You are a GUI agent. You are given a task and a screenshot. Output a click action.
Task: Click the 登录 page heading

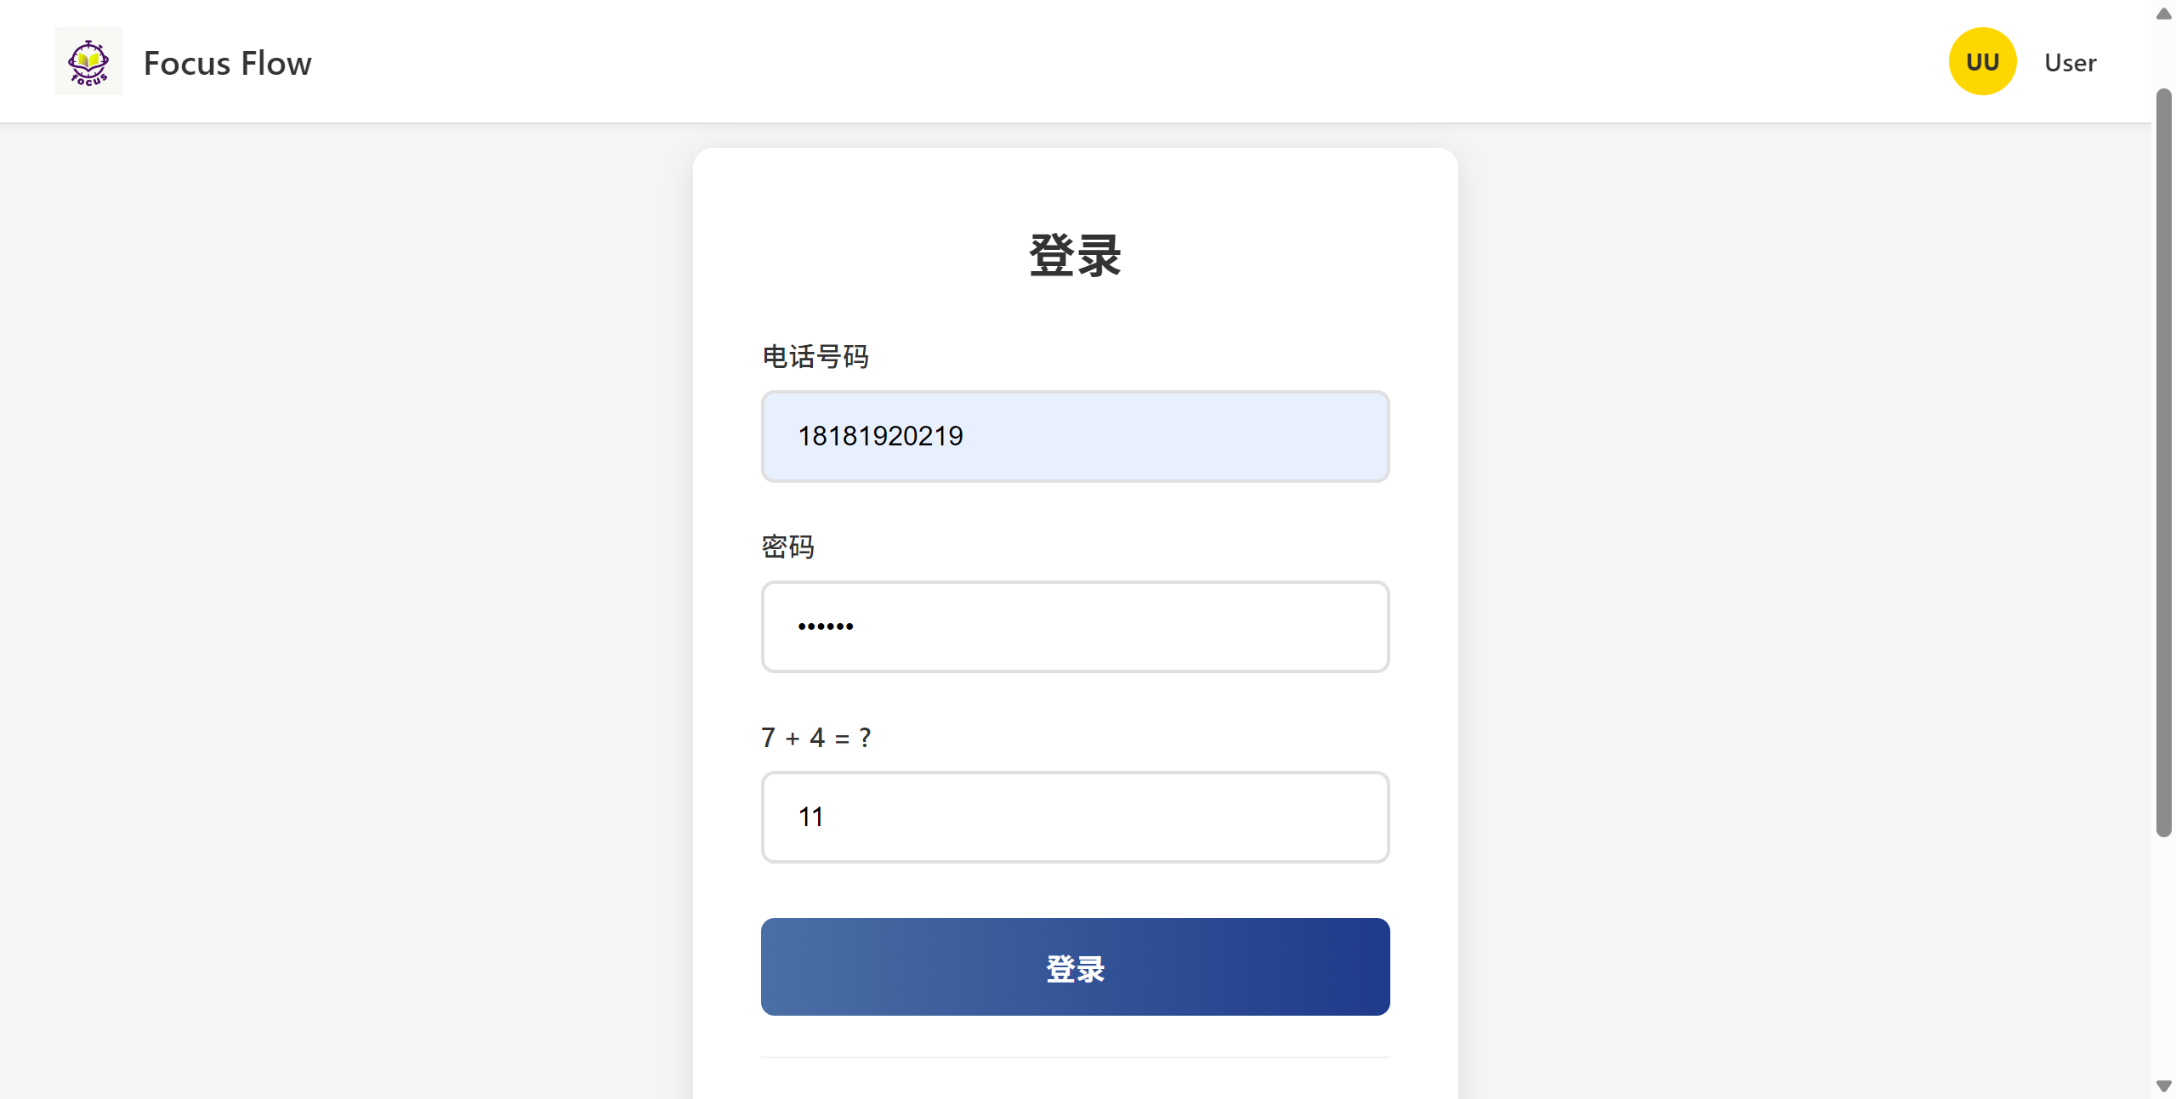(x=1074, y=254)
